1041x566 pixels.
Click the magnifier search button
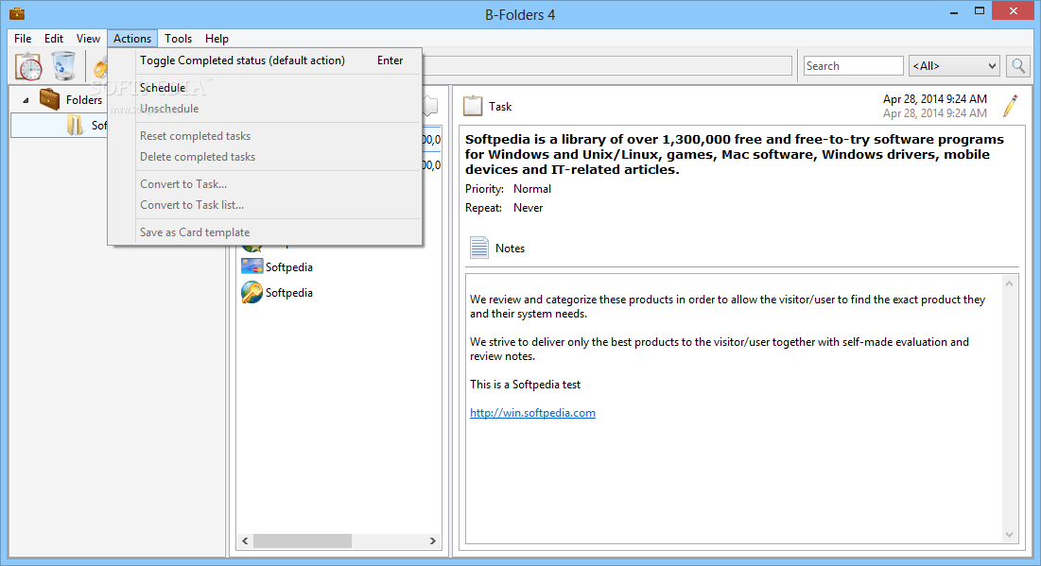(x=1017, y=66)
